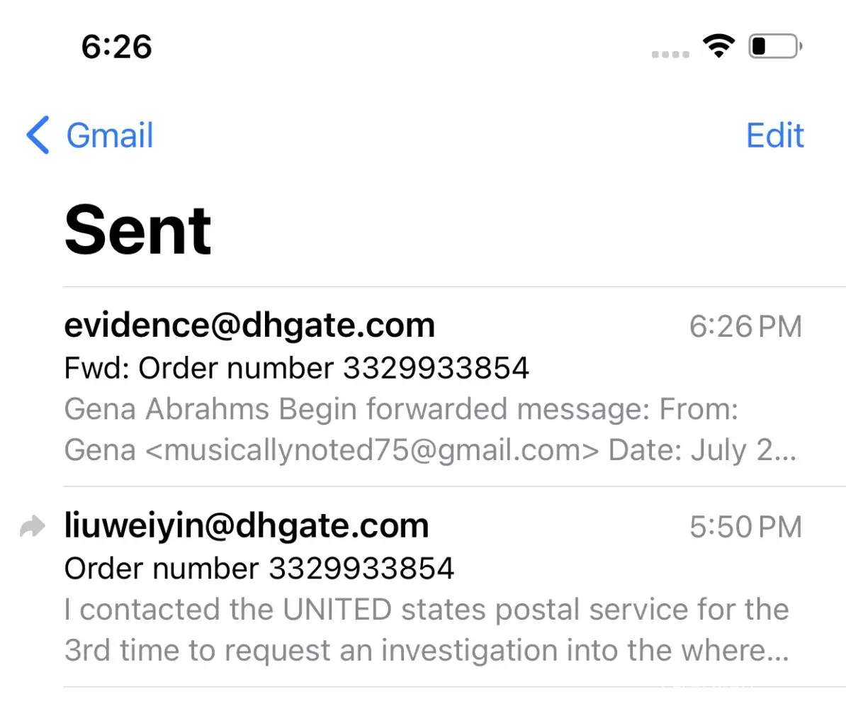Tap the Wi-Fi status icon
Screen dimensions: 846x709
click(718, 47)
